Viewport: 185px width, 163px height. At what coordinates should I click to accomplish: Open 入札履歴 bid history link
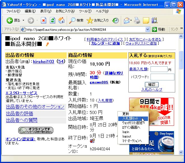click(x=105, y=101)
